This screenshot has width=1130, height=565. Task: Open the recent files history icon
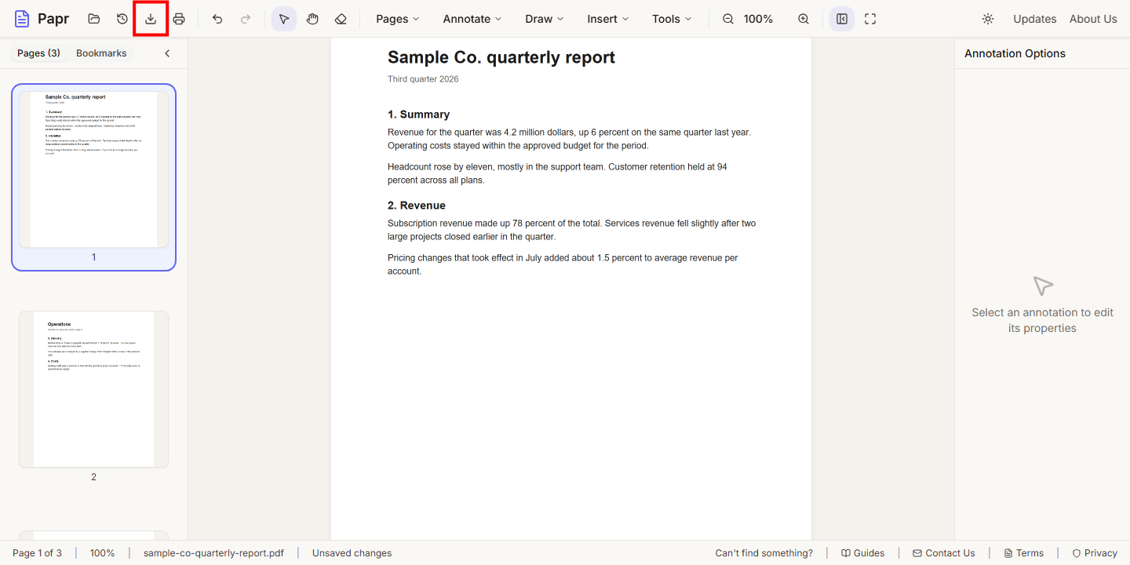click(122, 19)
